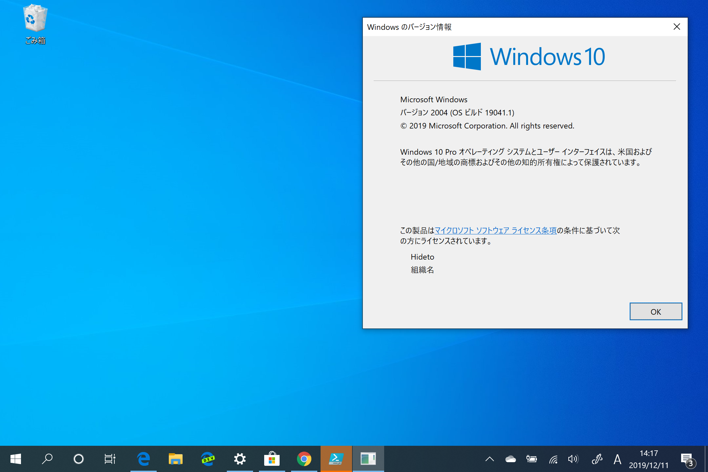Toggle the IME input mode indicator
This screenshot has width=708, height=472.
click(617, 459)
